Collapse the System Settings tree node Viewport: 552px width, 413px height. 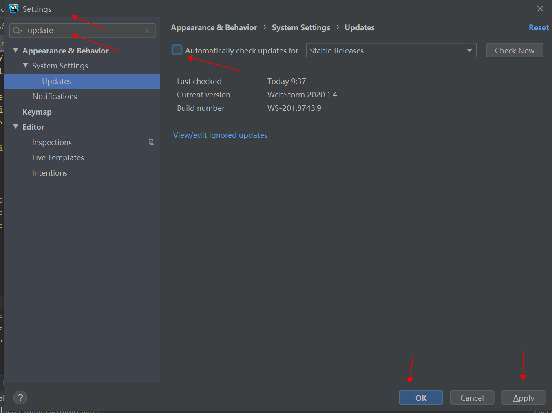[25, 65]
